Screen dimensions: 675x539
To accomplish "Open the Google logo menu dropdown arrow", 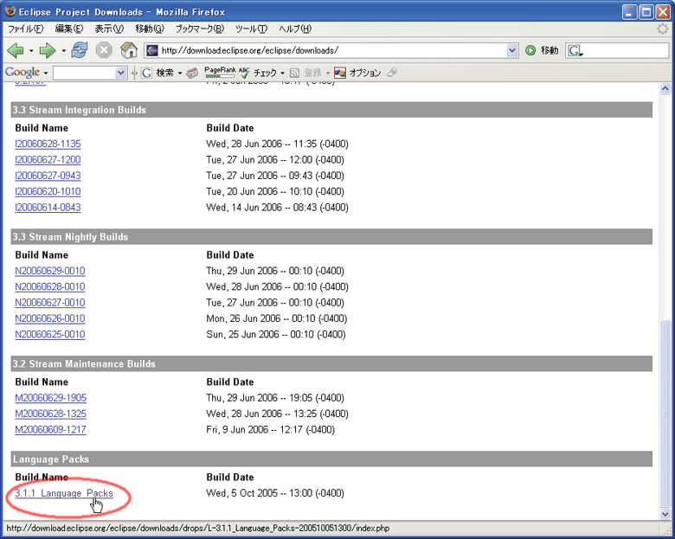I will pos(45,73).
